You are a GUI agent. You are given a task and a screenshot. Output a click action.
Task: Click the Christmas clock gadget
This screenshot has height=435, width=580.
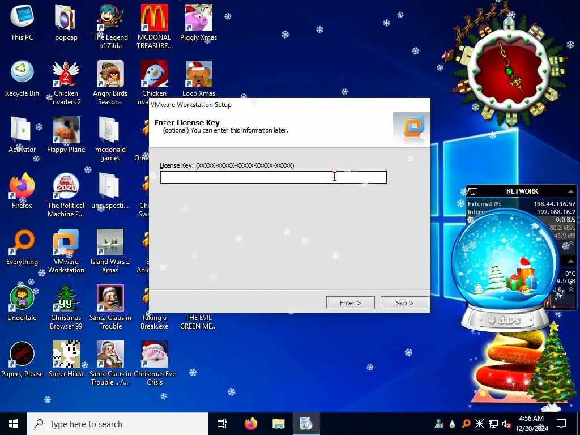tap(509, 70)
